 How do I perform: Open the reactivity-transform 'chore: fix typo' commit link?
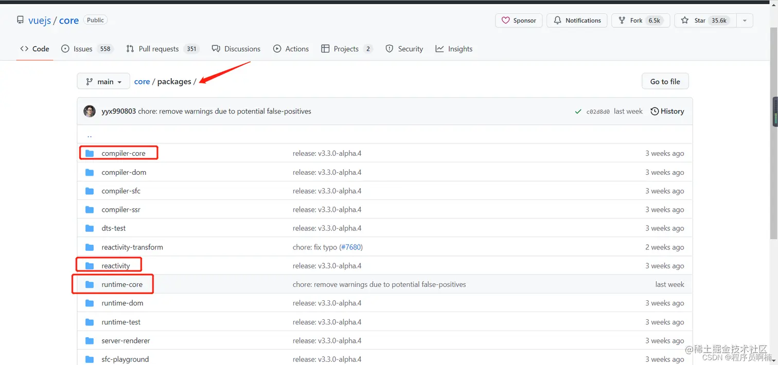[x=315, y=247]
